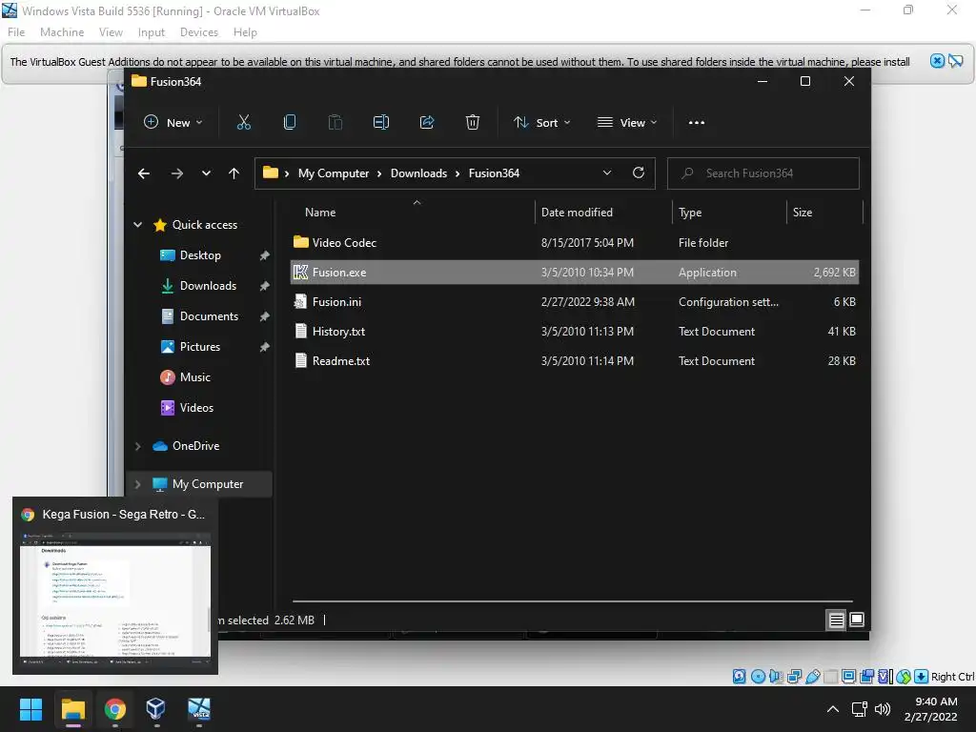Click the Rename icon in toolbar
This screenshot has width=976, height=732.
pos(381,123)
